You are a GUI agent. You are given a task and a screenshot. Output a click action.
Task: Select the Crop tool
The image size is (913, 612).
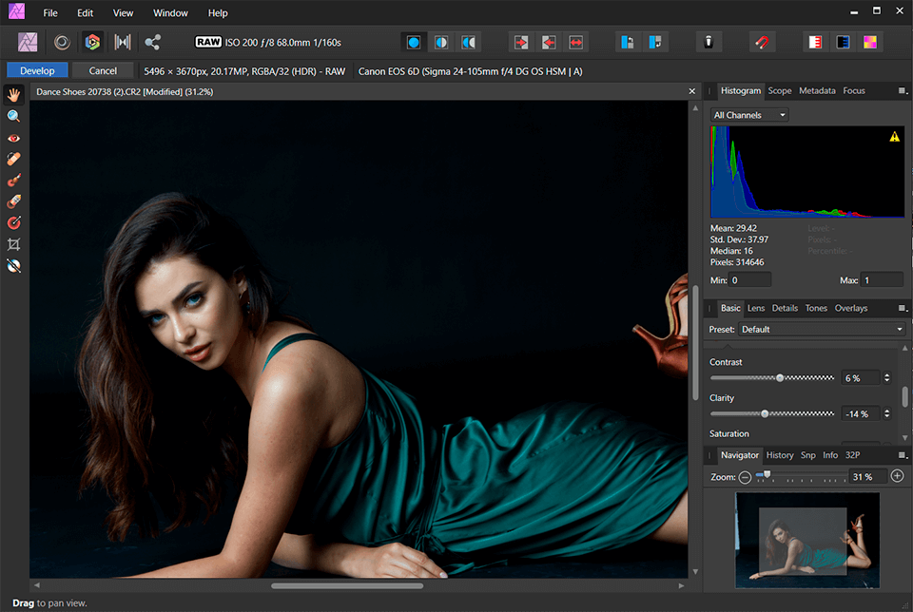(13, 244)
